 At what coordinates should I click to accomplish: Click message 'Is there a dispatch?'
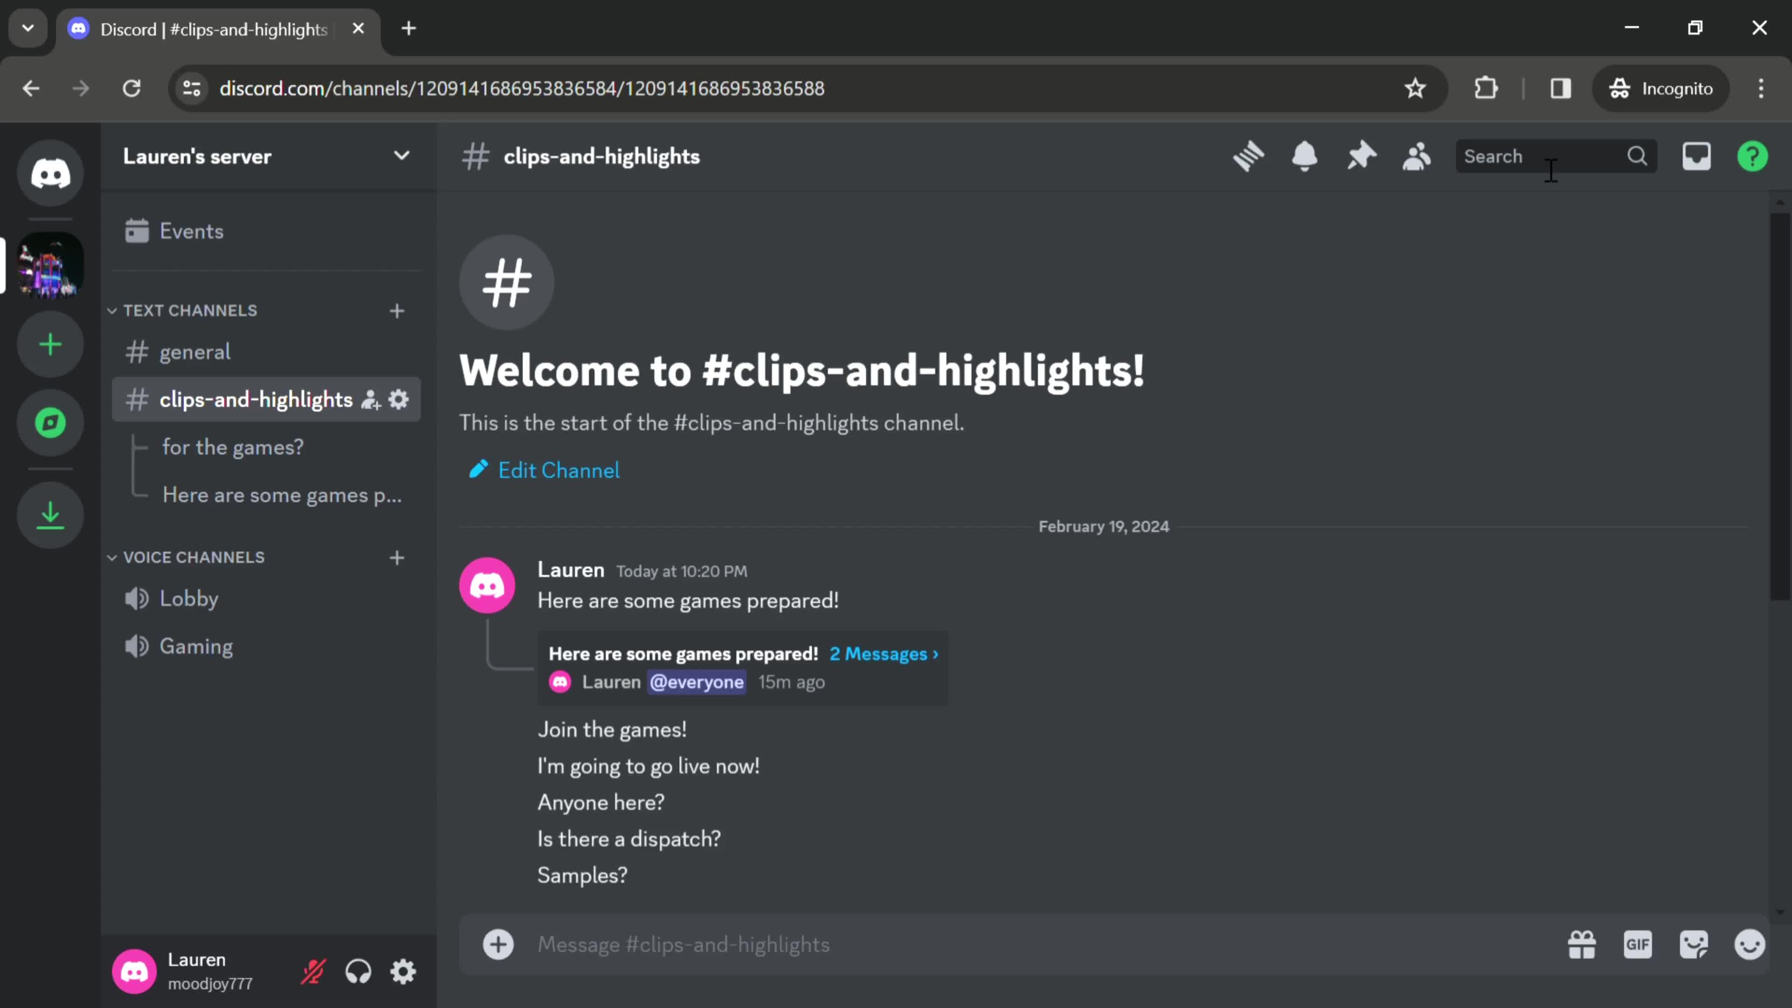click(x=629, y=839)
